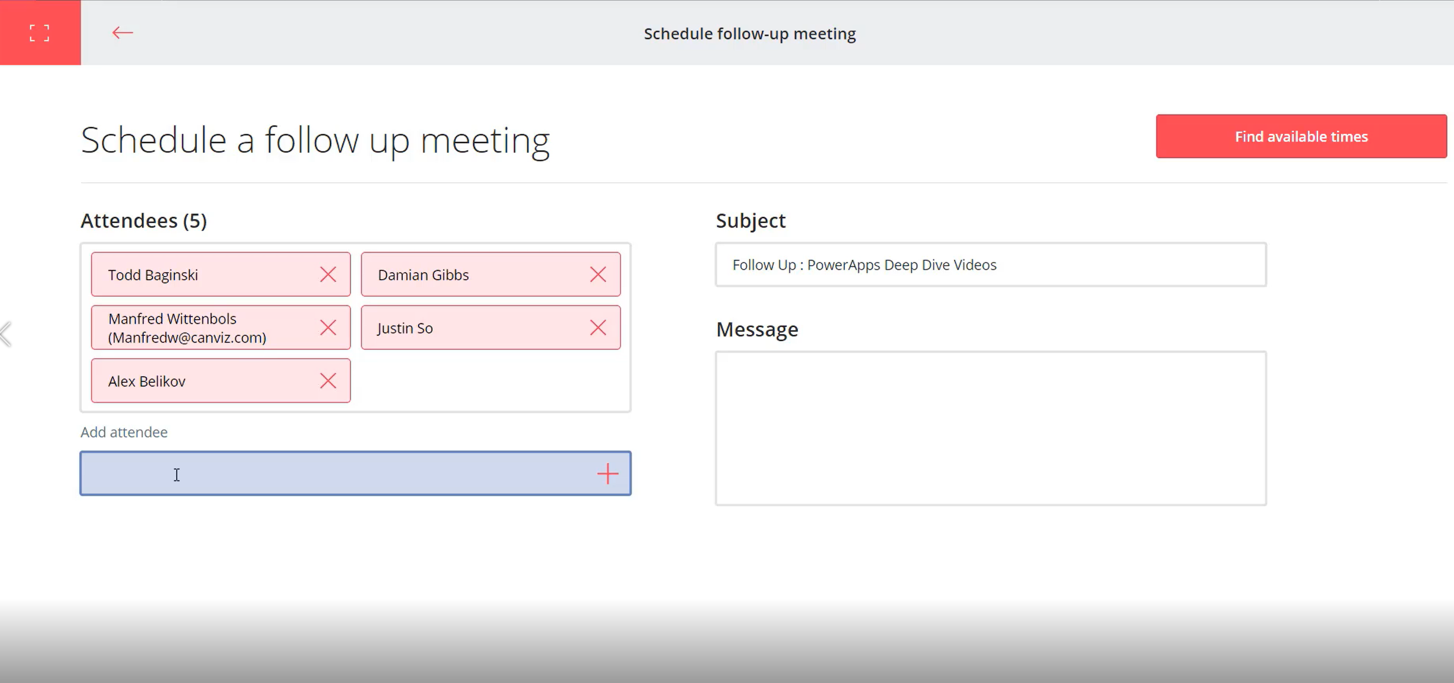Remove Alex Belikov from attendees
Screen dimensions: 1454x683
pyautogui.click(x=328, y=381)
